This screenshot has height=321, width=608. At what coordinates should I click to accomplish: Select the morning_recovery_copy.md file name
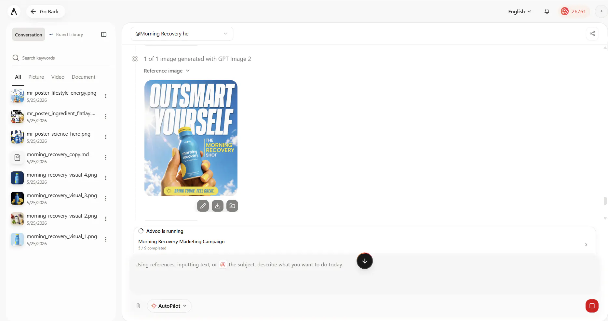click(x=58, y=154)
